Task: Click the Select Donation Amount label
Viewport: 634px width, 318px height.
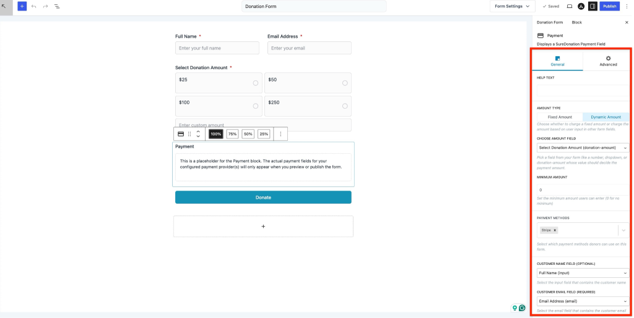Action: 201,68
